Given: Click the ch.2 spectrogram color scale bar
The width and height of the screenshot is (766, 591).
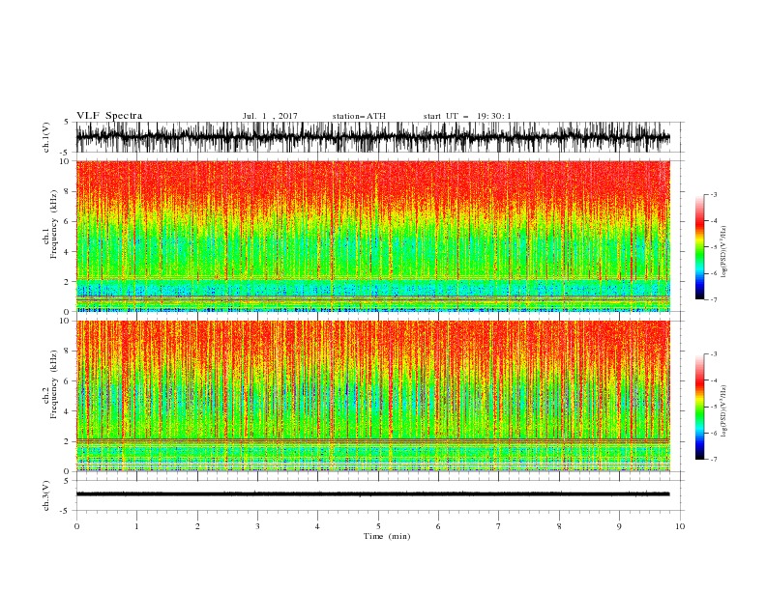Looking at the screenshot, I should (x=699, y=407).
